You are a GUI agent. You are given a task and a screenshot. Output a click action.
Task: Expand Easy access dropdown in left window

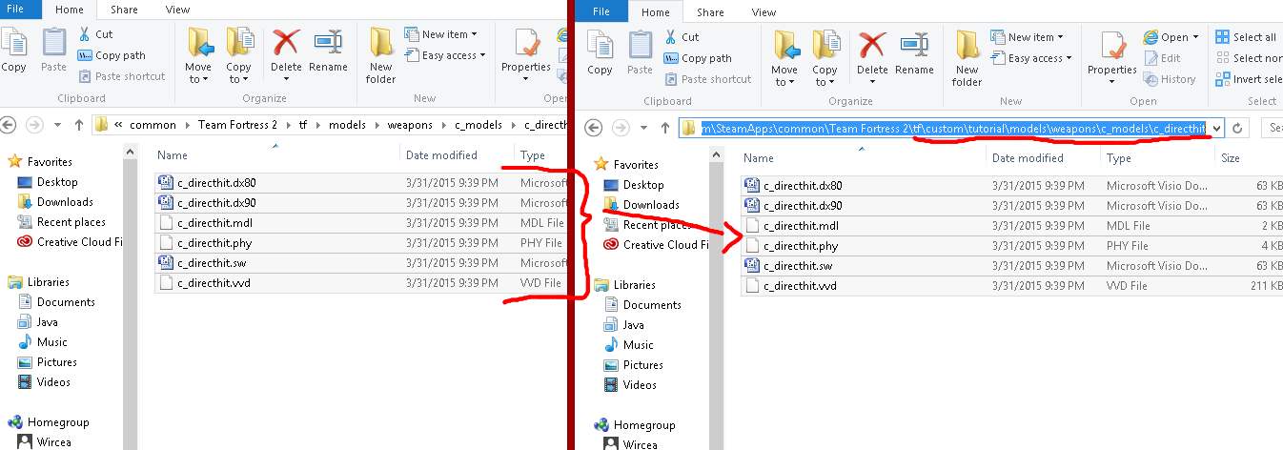445,55
